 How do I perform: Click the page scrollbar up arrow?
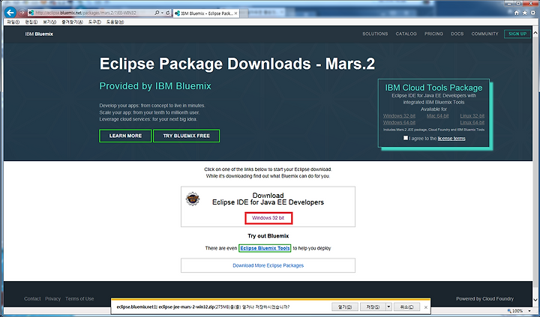[x=535, y=33]
